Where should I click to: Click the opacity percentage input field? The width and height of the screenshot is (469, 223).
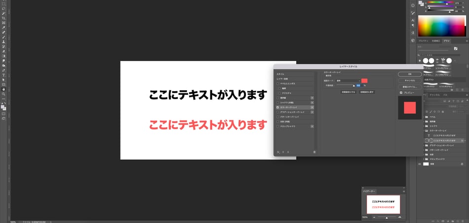coord(358,85)
